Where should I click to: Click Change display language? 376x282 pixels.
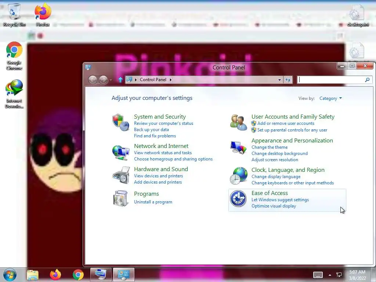(276, 177)
